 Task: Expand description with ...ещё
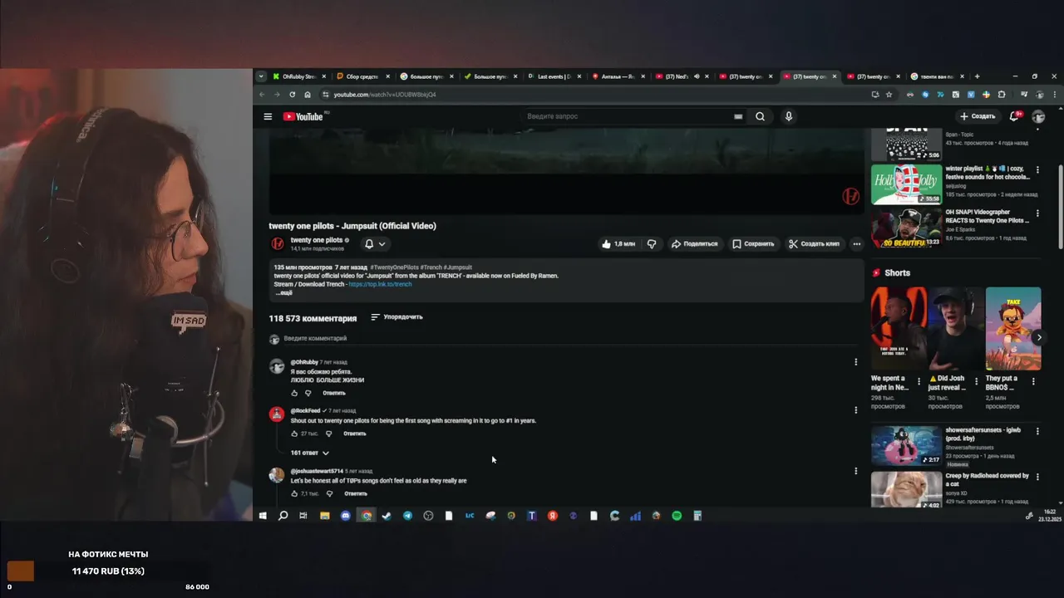click(283, 292)
